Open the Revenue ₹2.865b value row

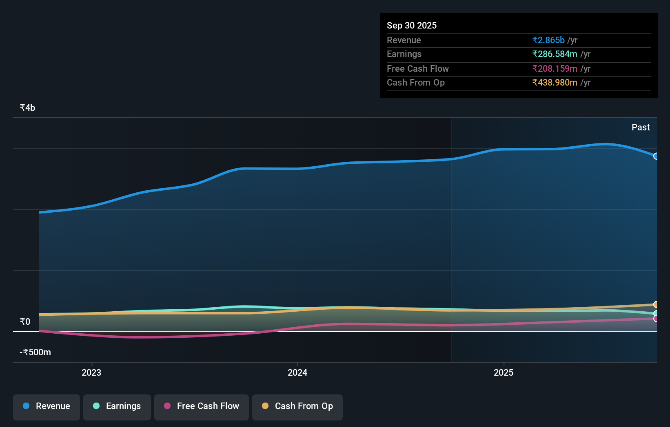click(548, 40)
